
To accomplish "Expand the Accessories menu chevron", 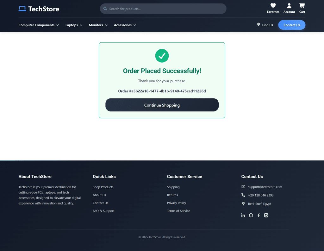I will (135, 25).
